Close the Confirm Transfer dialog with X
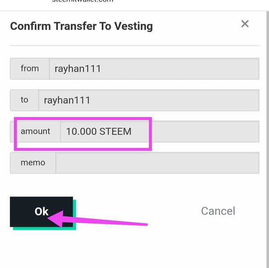 (245, 24)
